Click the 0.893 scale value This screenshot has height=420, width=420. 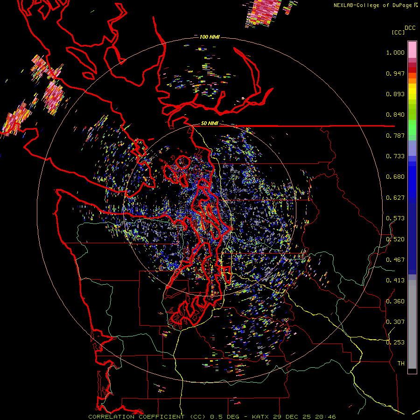pyautogui.click(x=395, y=94)
